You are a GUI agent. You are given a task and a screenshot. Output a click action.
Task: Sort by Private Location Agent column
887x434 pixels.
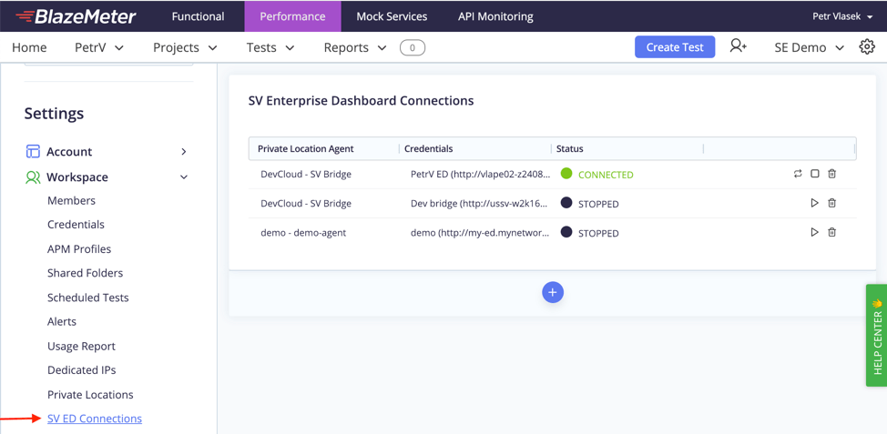(x=305, y=148)
